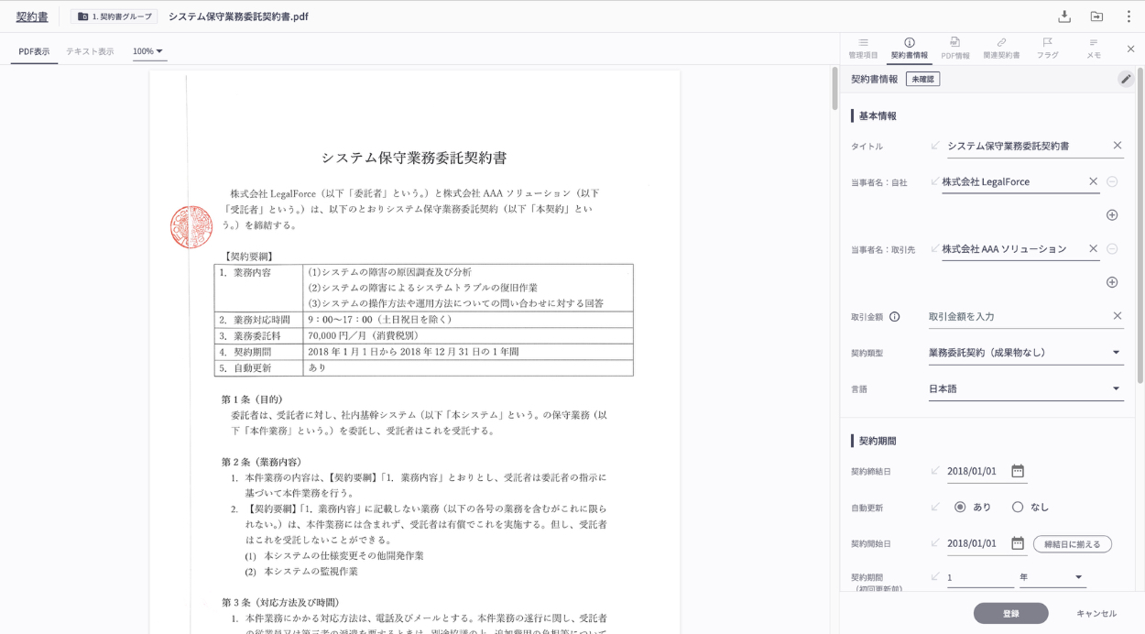This screenshot has width=1145, height=634.
Task: Click the 取引金額 input field
Action: click(x=1017, y=317)
